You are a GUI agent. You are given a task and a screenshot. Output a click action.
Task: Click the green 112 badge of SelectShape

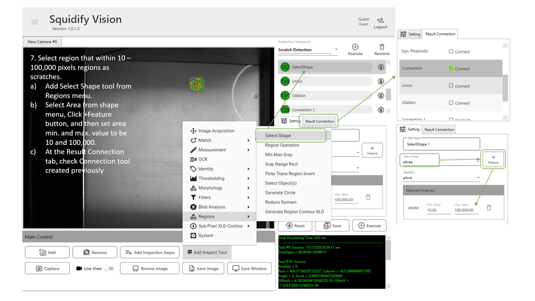[285, 67]
